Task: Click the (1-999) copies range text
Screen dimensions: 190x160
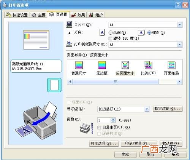Action: 125,120
